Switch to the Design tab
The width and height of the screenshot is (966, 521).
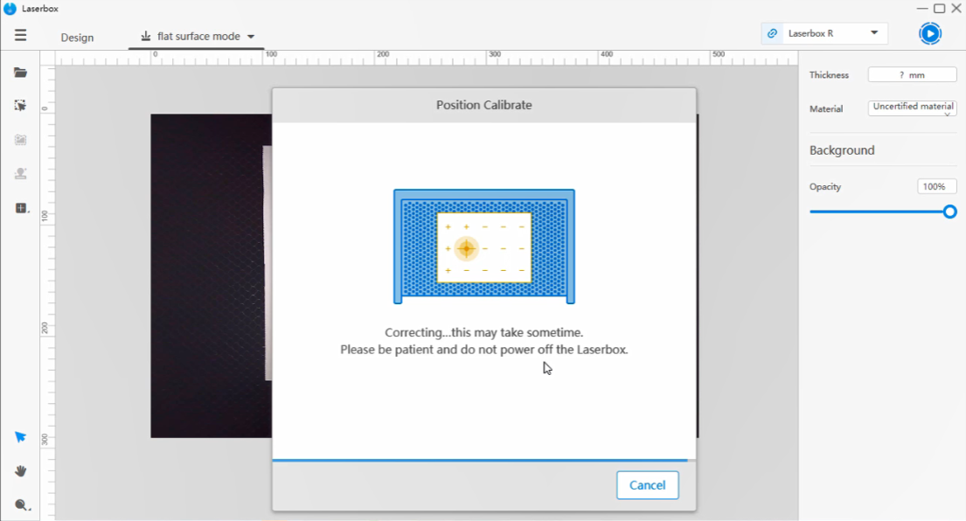pos(77,38)
